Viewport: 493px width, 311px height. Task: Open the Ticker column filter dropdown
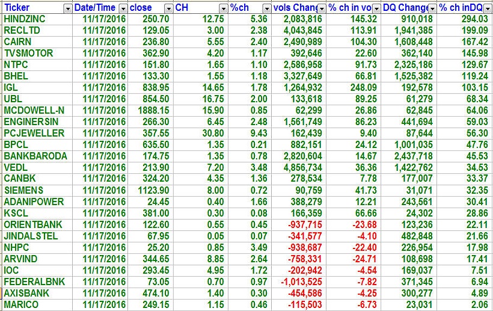[x=66, y=8]
